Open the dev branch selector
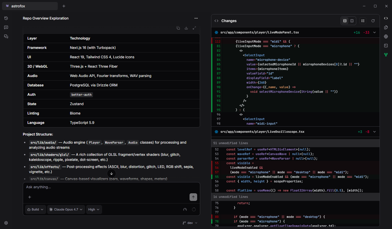 pos(190,223)
